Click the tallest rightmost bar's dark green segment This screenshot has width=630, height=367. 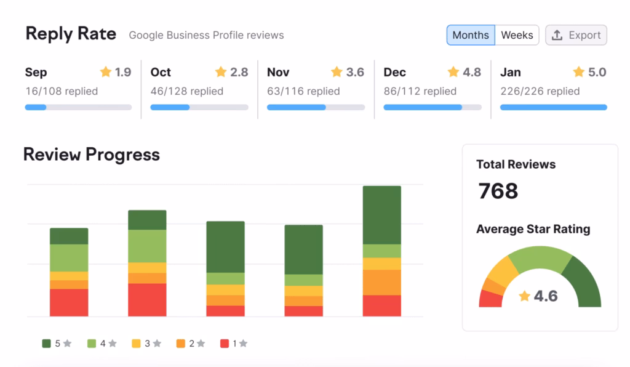(381, 214)
